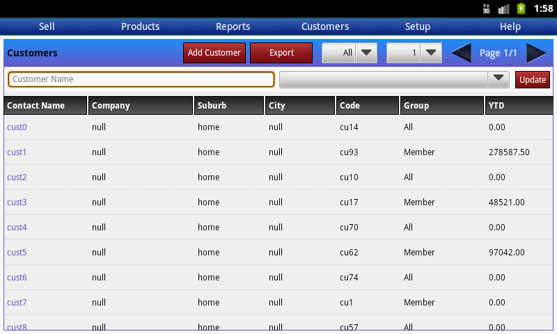Tap the 3G data indicator icon
The height and width of the screenshot is (334, 557).
[486, 8]
